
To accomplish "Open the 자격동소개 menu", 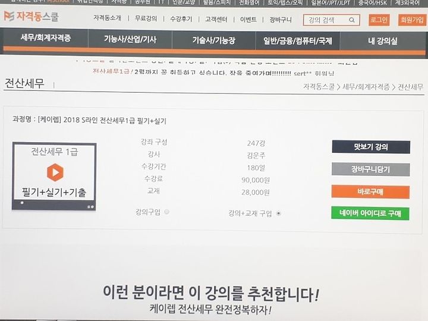I will [x=107, y=18].
